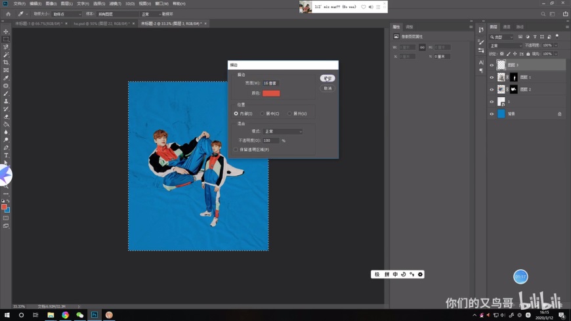Viewport: 571px width, 321px height.
Task: Filter layers by adjustment layer icon
Action: tap(528, 37)
